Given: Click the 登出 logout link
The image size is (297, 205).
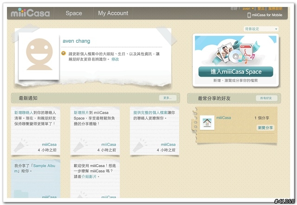Looking at the screenshot, I should (261, 9).
